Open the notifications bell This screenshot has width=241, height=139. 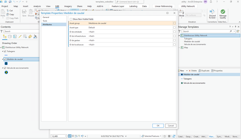click(211, 2)
